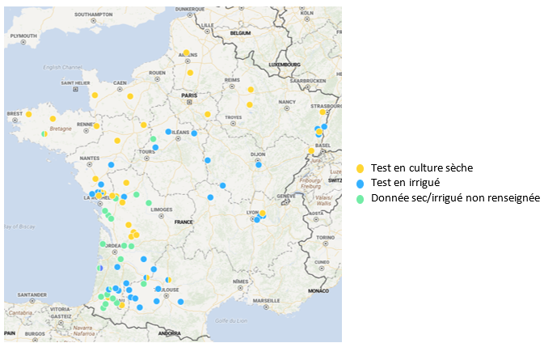The width and height of the screenshot is (544, 343).
Task: Click the yellow legend dot for culture sèche
Action: click(361, 168)
